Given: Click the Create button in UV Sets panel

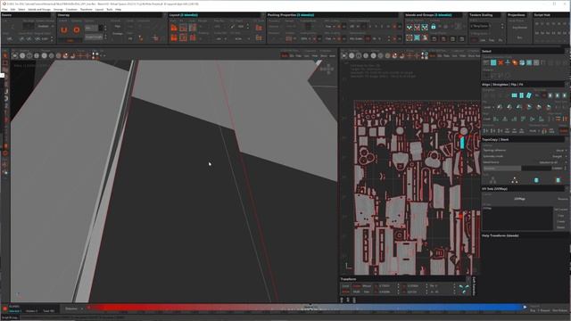Looking at the screenshot, I should (561, 221).
